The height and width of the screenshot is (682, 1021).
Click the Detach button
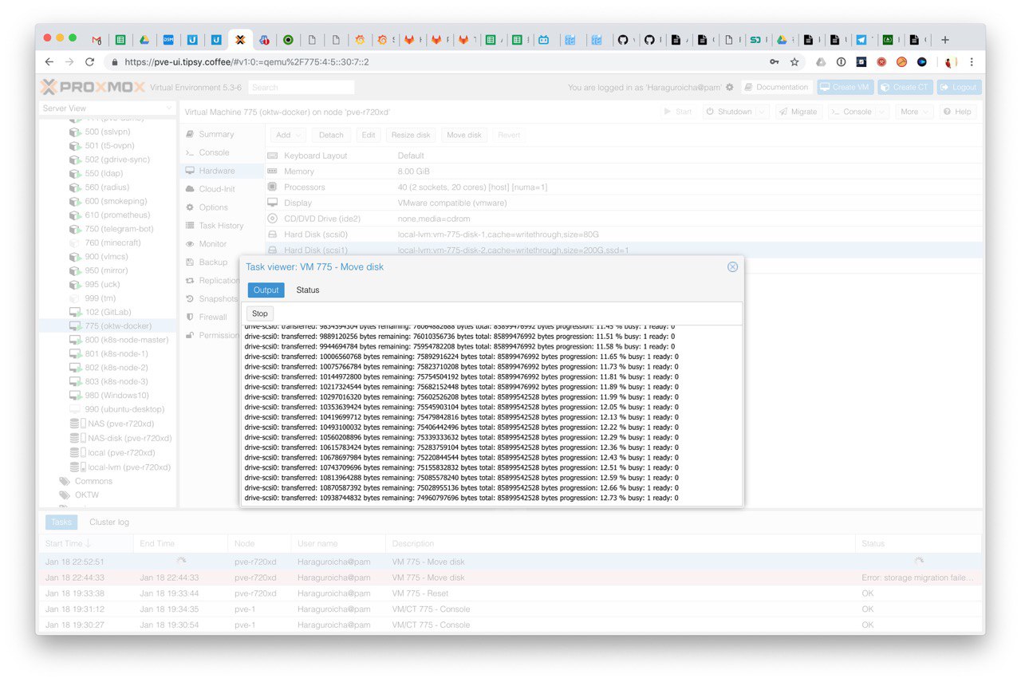331,135
